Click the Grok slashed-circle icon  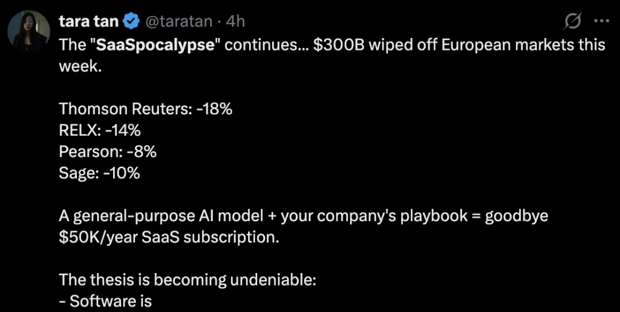pyautogui.click(x=572, y=22)
